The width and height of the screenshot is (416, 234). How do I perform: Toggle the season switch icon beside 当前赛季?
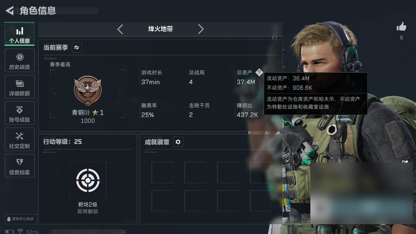tap(77, 47)
